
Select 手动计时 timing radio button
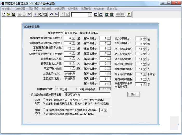(x=44, y=100)
